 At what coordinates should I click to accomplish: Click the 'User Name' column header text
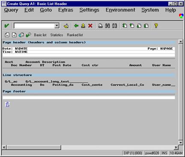(161, 65)
